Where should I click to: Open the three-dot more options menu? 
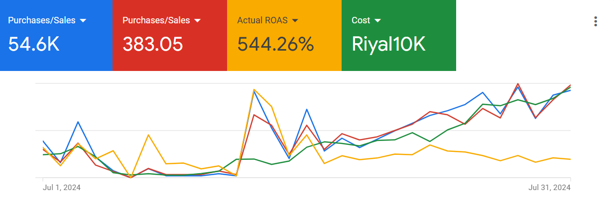click(x=596, y=21)
